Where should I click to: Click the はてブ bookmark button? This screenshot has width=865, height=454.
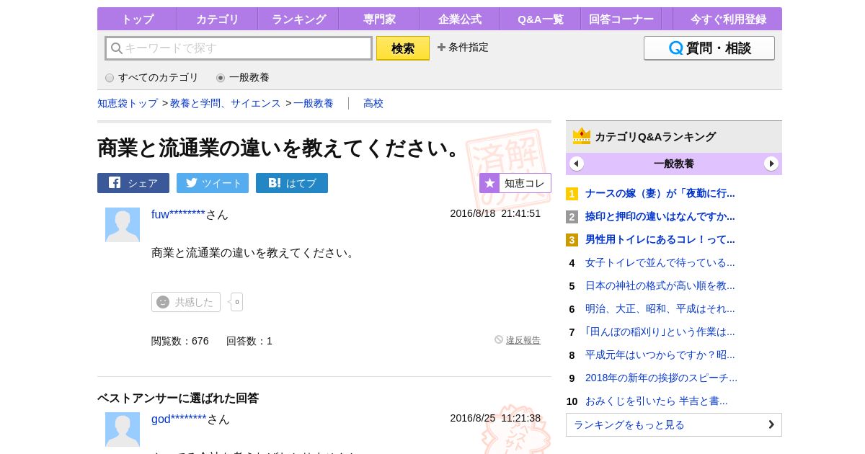[x=292, y=183]
